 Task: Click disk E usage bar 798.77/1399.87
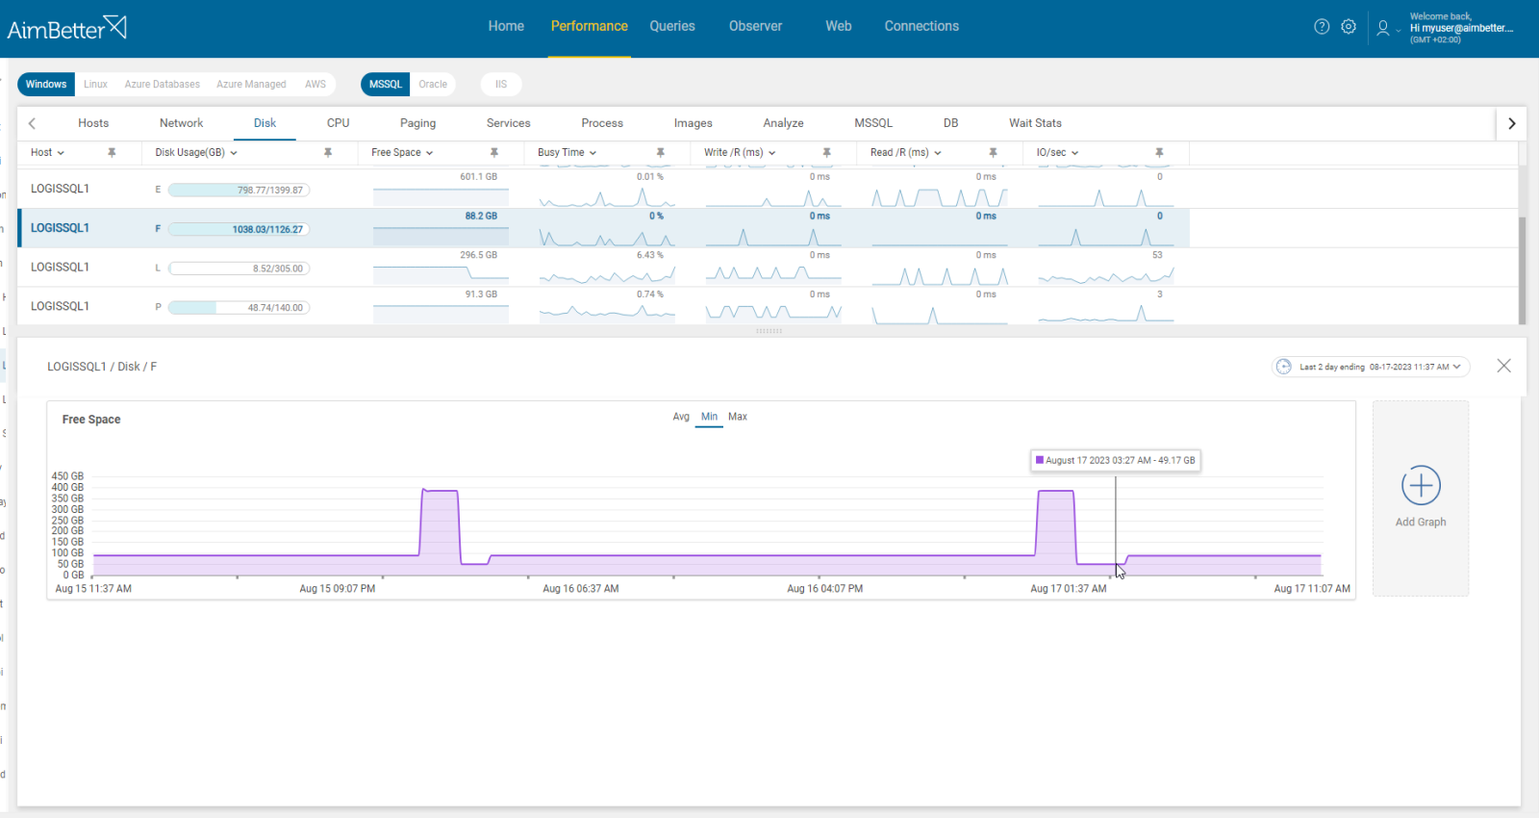(239, 190)
